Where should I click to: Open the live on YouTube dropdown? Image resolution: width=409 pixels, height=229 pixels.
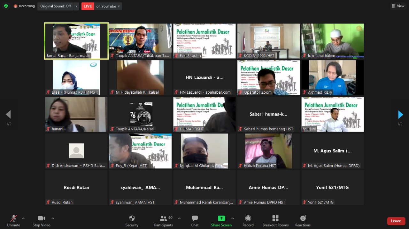[109, 6]
